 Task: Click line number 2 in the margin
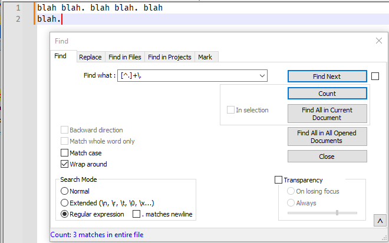pyautogui.click(x=18, y=19)
